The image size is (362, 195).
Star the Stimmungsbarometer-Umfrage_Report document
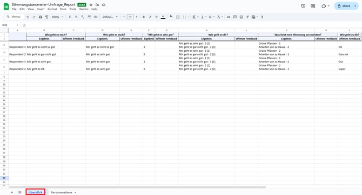coord(91,5)
